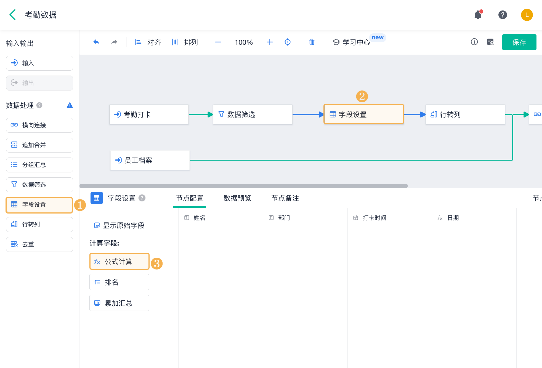Click the data preview search icon
The width and height of the screenshot is (542, 368).
click(x=490, y=42)
